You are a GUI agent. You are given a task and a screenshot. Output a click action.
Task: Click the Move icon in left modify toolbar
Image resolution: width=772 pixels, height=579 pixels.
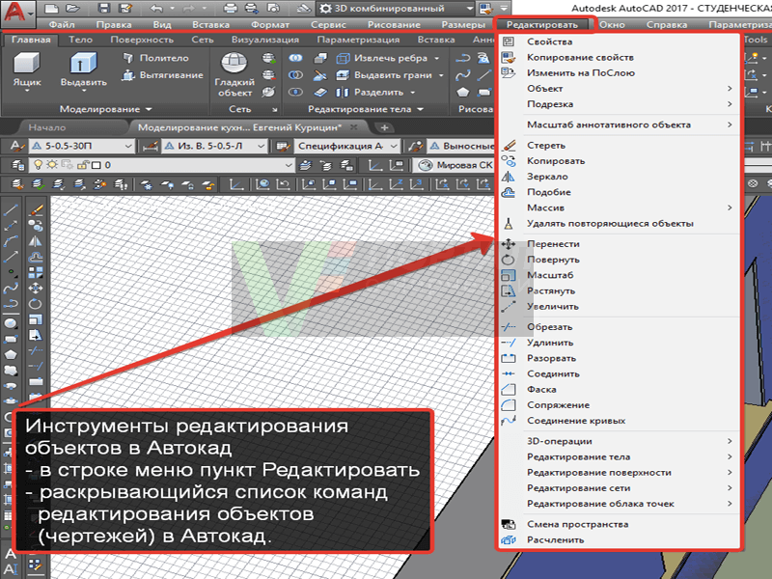(36, 288)
